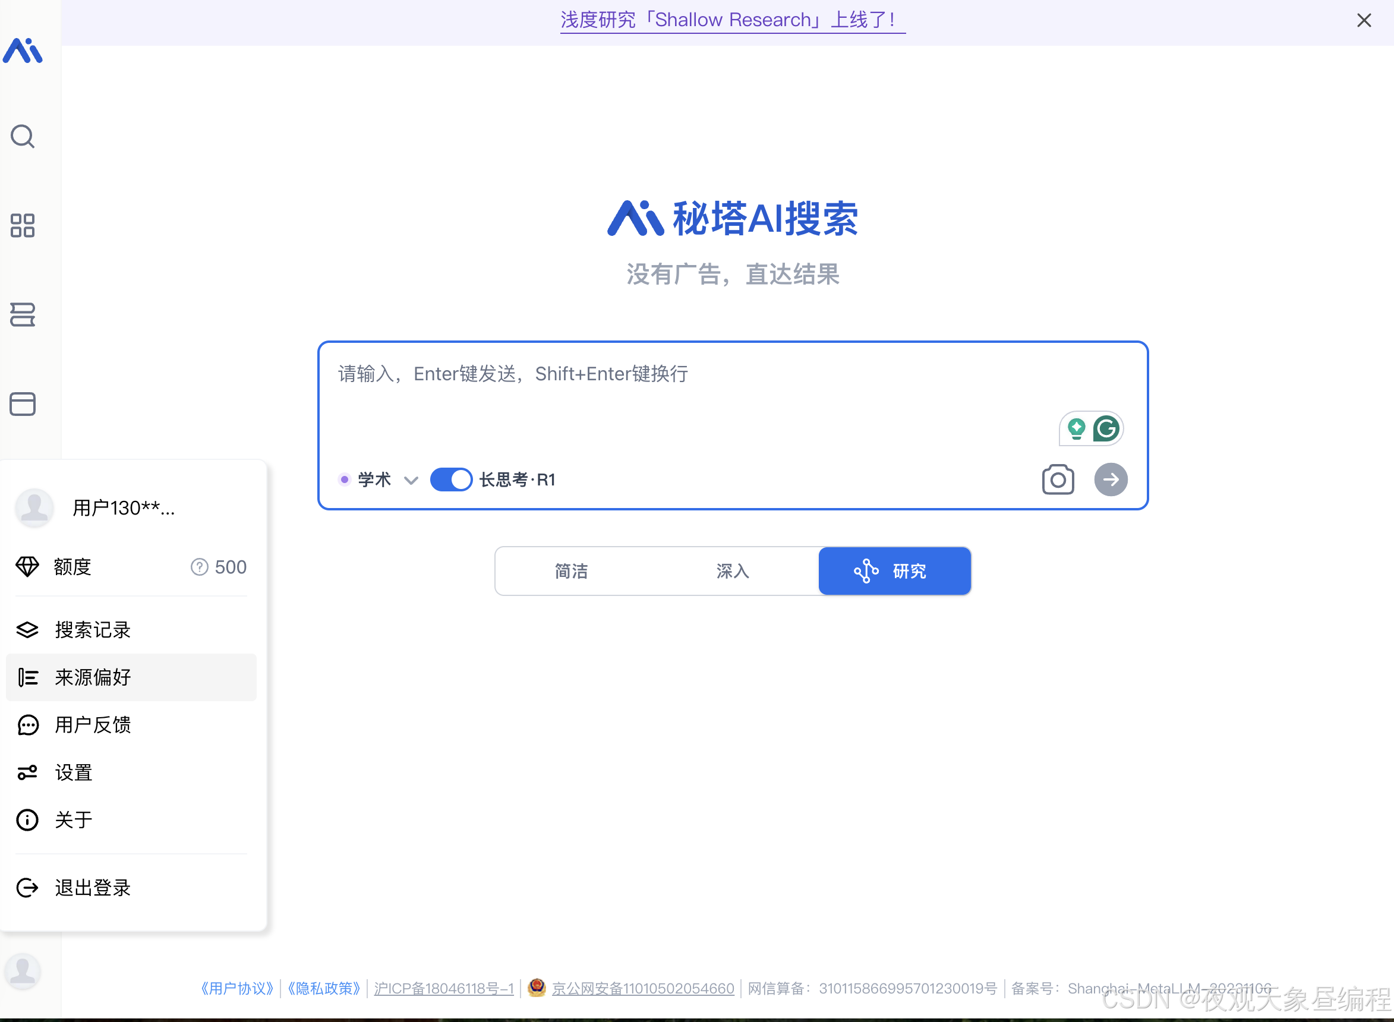Select the 深入 search mode

tap(733, 571)
